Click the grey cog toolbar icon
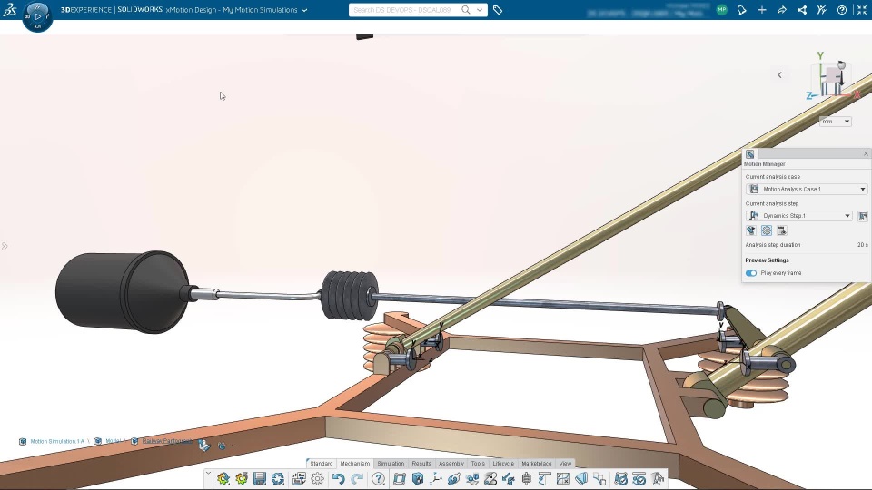Viewport: 872px width, 490px height. click(318, 479)
